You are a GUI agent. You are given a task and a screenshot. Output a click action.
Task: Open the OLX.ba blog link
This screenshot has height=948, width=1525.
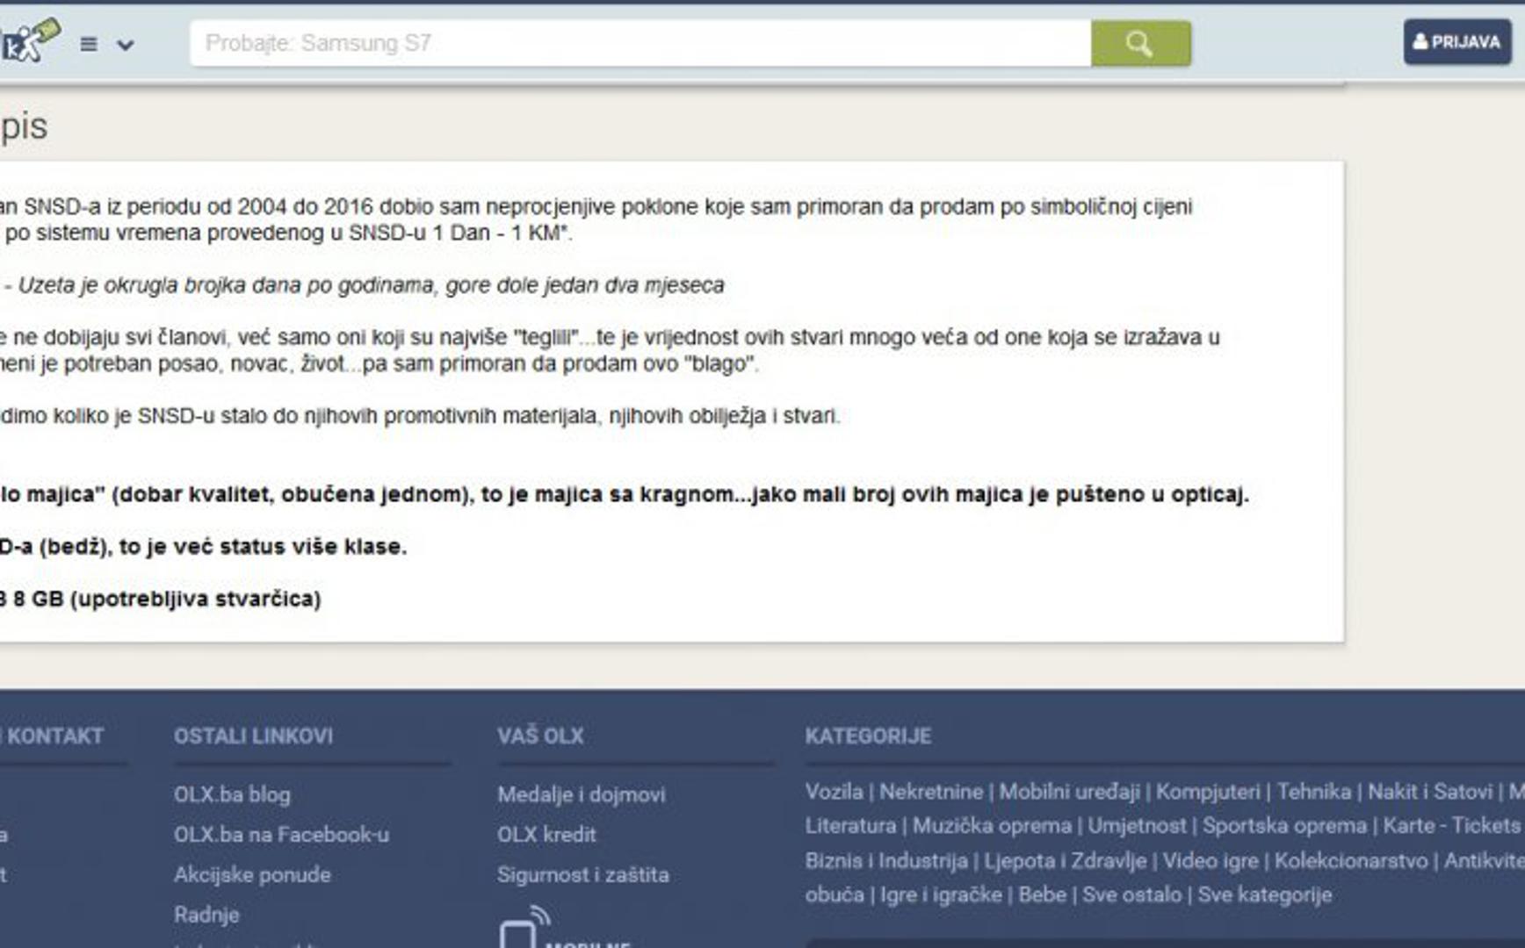pyautogui.click(x=232, y=794)
